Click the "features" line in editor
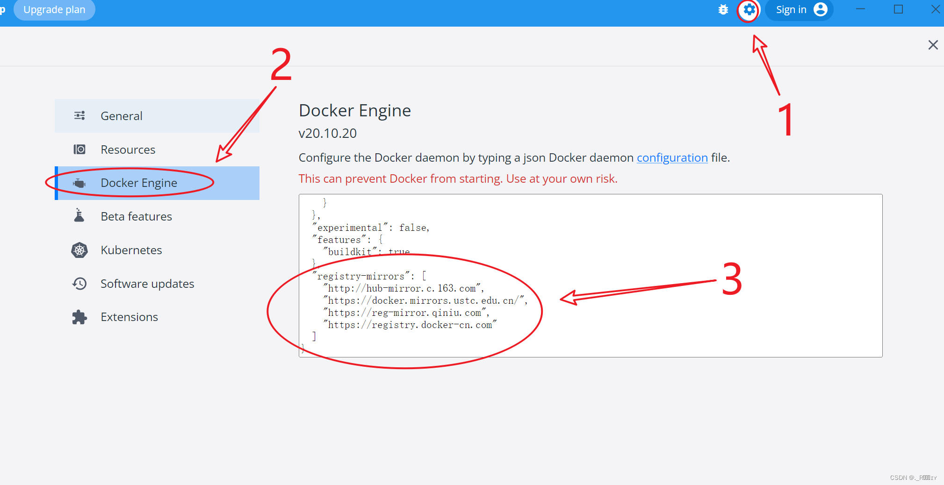 348,240
